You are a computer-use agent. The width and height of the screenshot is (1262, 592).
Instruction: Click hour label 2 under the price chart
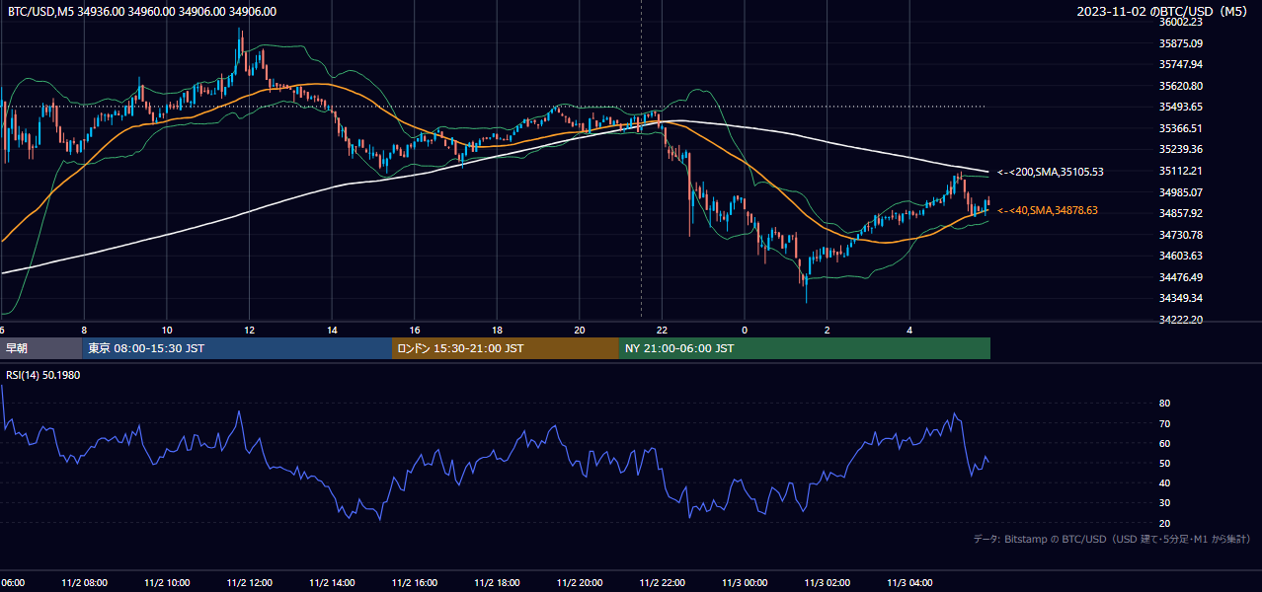(x=828, y=330)
